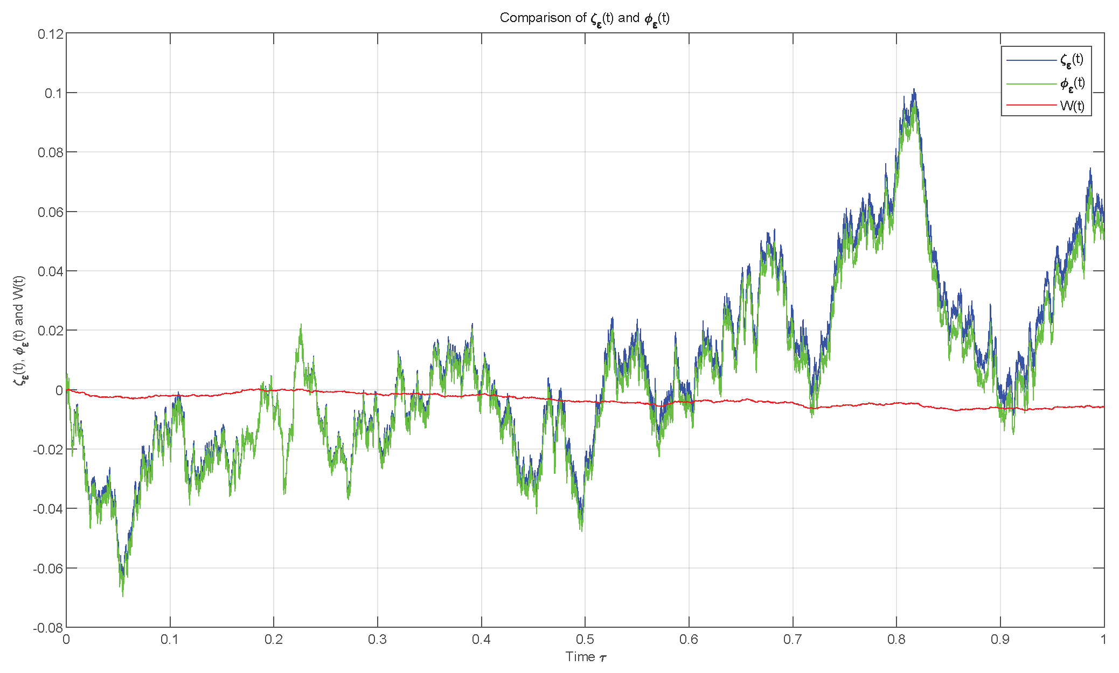Viewport: 1119px width, 673px height.
Task: Click the 0.5 tick label on x-axis
Action: [585, 639]
